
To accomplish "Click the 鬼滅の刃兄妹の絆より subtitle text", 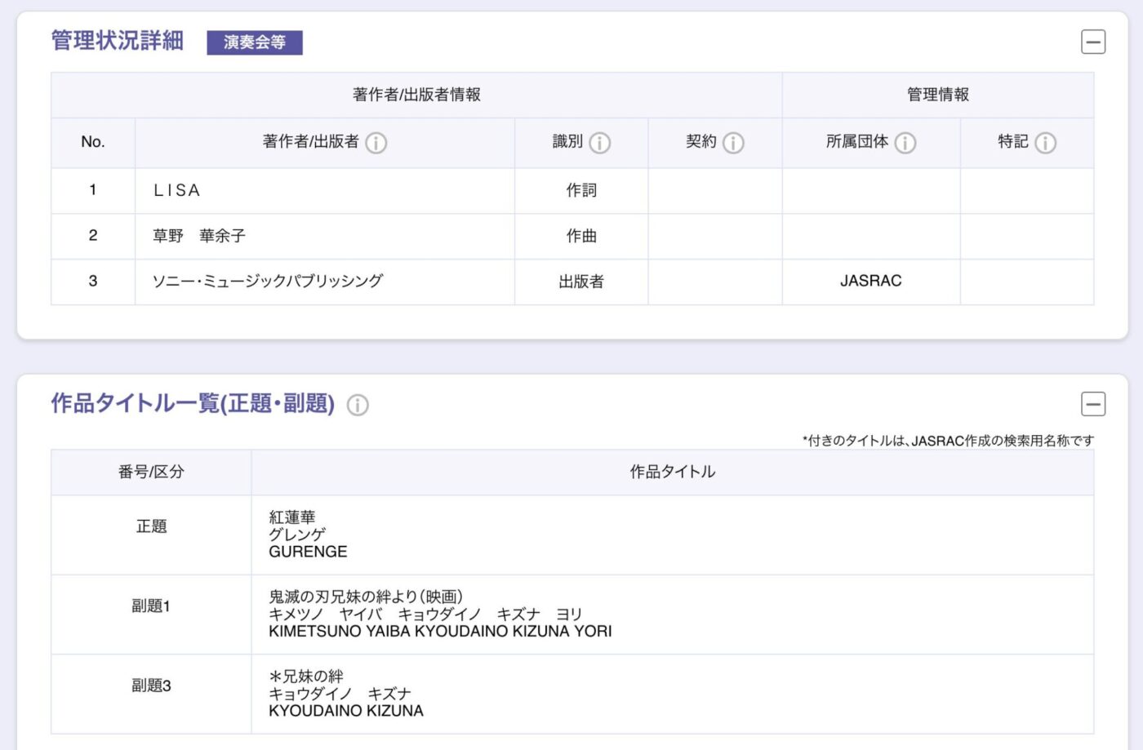I will click(x=366, y=597).
